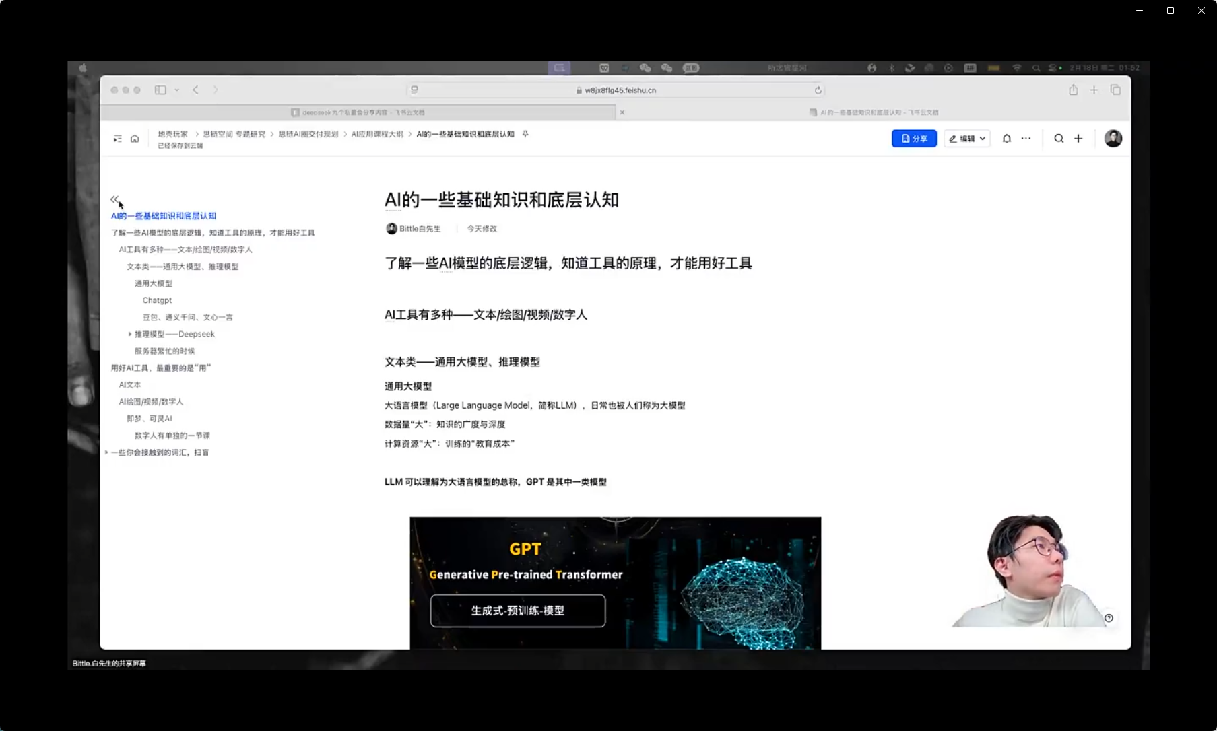Click the home icon in Feishu header
Viewport: 1217px width, 731px height.
[x=135, y=139]
